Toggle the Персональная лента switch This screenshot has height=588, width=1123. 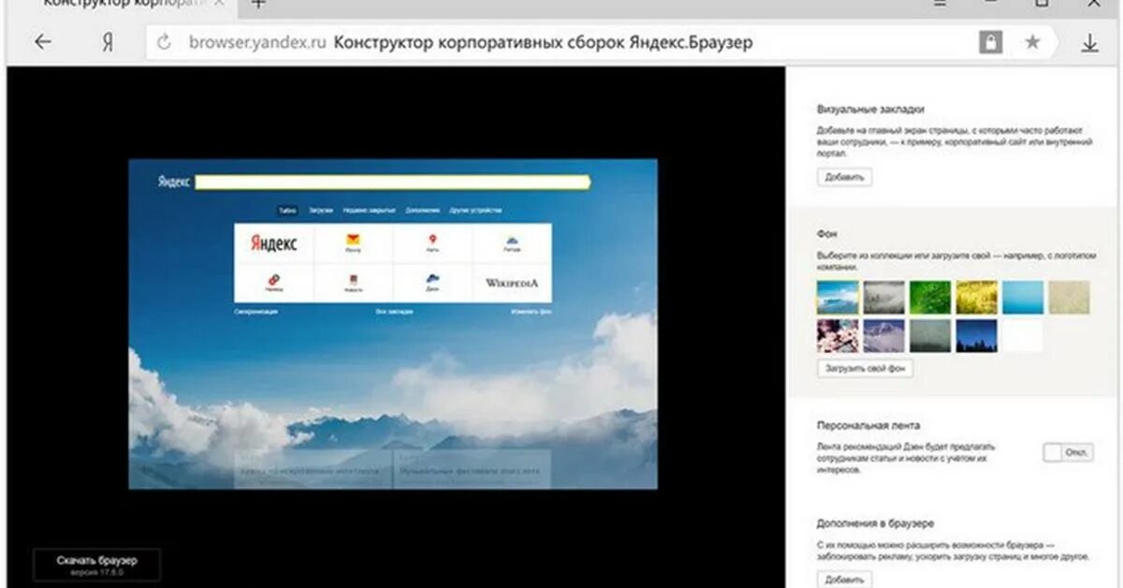pyautogui.click(x=1068, y=452)
